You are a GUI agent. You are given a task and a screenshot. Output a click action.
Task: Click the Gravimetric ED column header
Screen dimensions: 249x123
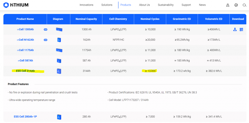(182, 19)
